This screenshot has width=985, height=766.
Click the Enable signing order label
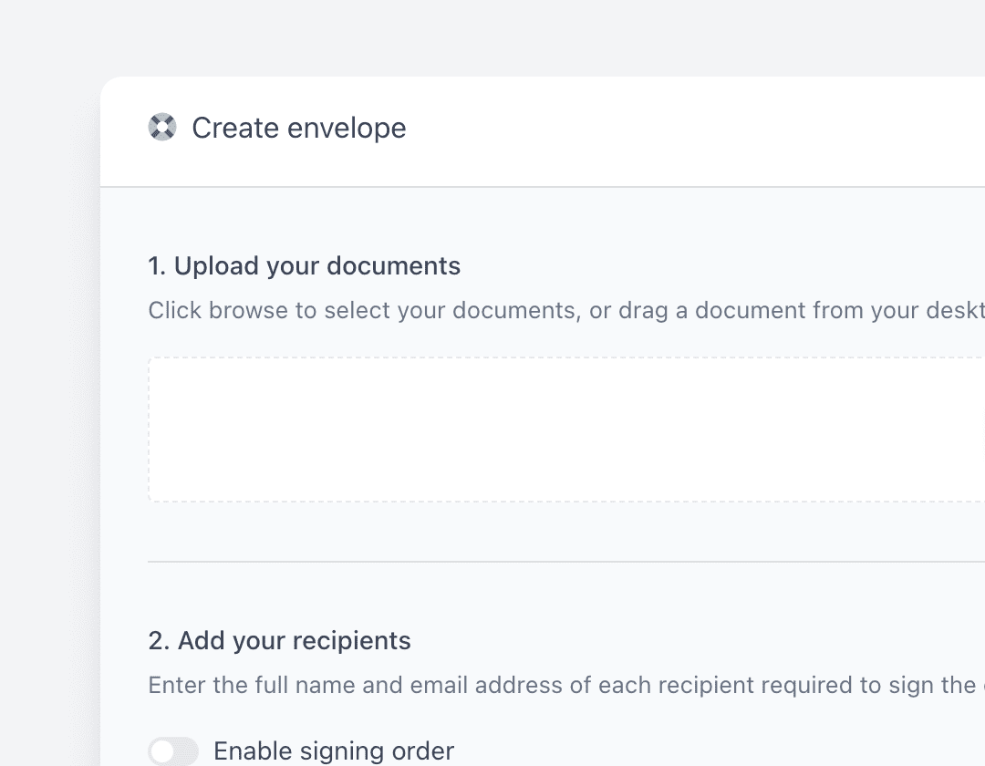click(333, 751)
